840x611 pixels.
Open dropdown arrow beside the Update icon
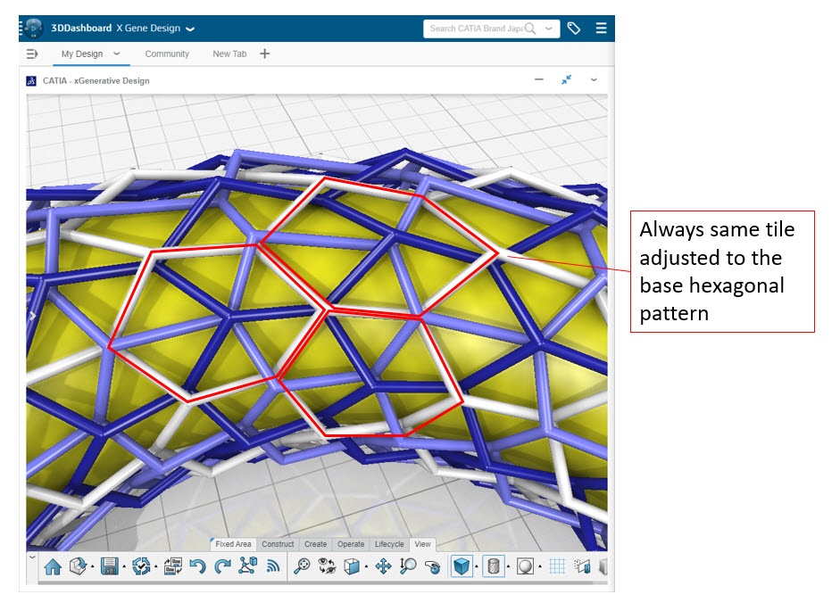pos(155,566)
